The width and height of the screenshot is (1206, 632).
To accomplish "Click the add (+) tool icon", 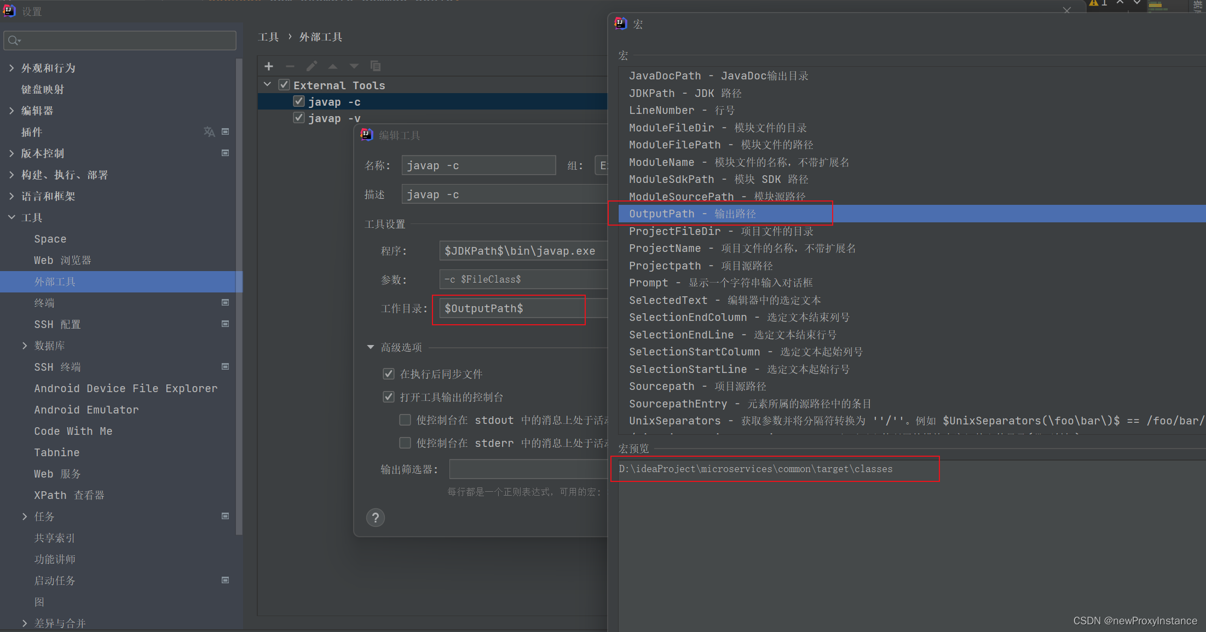I will 269,66.
